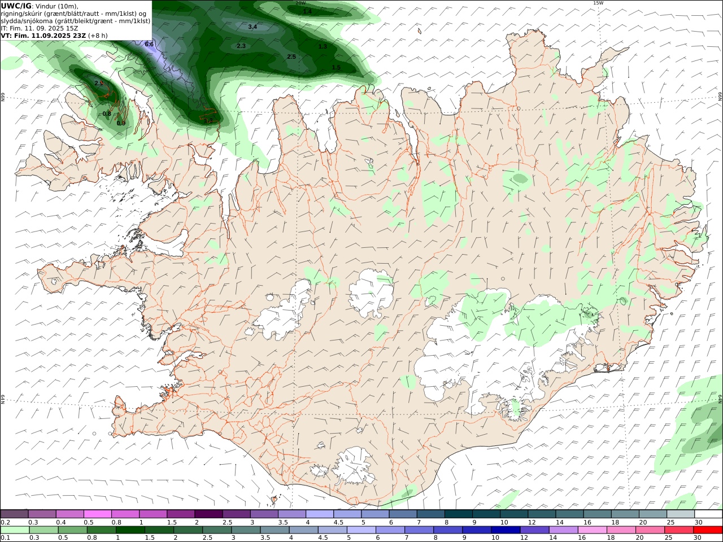
Task: Click the 2.3 precipitation value on the map
Action: 241,46
